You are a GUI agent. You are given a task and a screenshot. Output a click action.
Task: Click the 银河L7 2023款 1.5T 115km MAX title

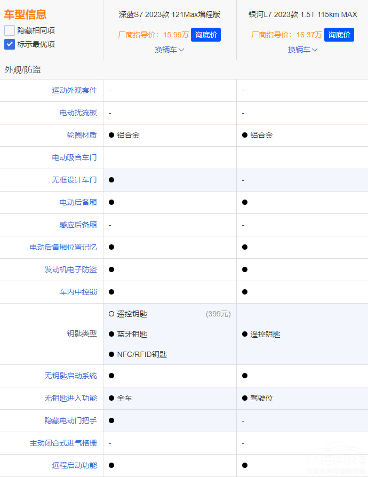pyautogui.click(x=302, y=14)
